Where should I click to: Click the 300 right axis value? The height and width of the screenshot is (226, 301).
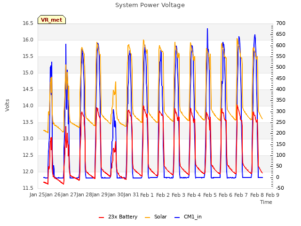point(281,111)
